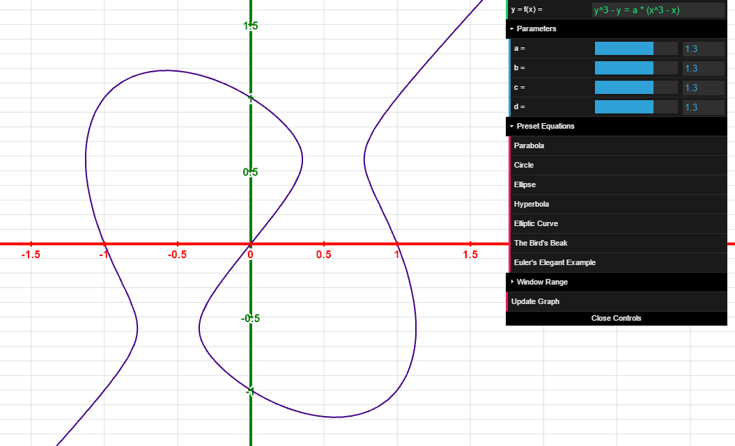735x446 pixels.
Task: Click the parameter d slider
Action: (635, 107)
